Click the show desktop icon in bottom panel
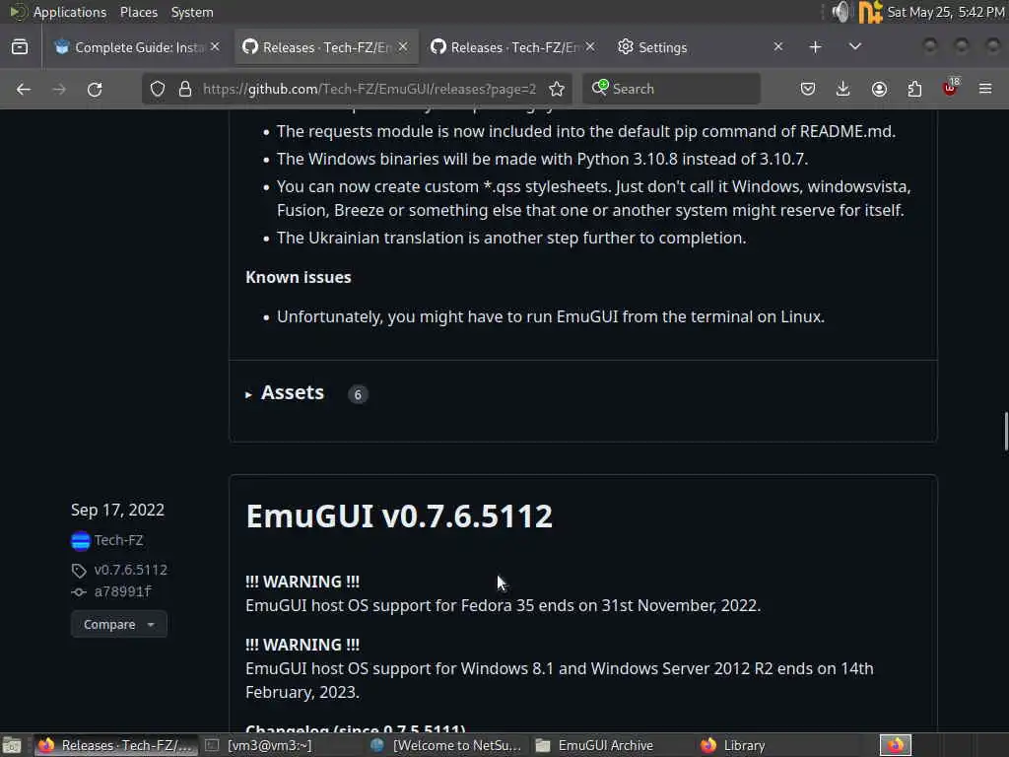Viewport: 1009px width, 757px height. tap(11, 745)
